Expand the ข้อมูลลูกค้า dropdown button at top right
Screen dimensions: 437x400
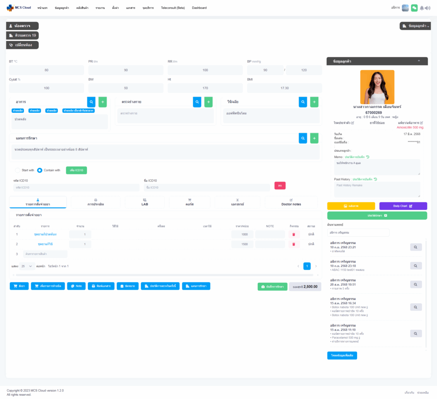click(415, 26)
